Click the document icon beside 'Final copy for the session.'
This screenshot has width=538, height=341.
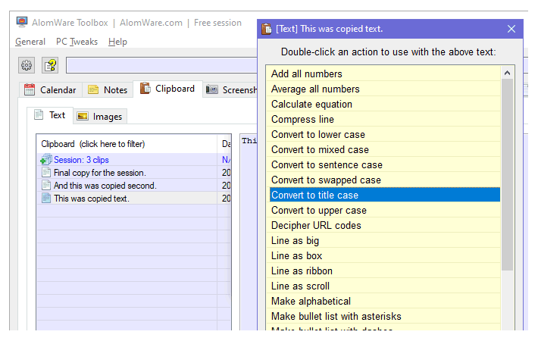pyautogui.click(x=46, y=173)
